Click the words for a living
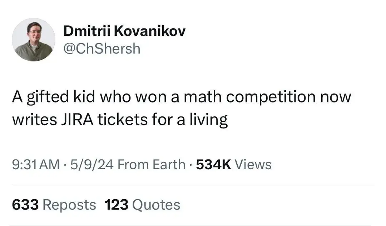 pos(190,120)
